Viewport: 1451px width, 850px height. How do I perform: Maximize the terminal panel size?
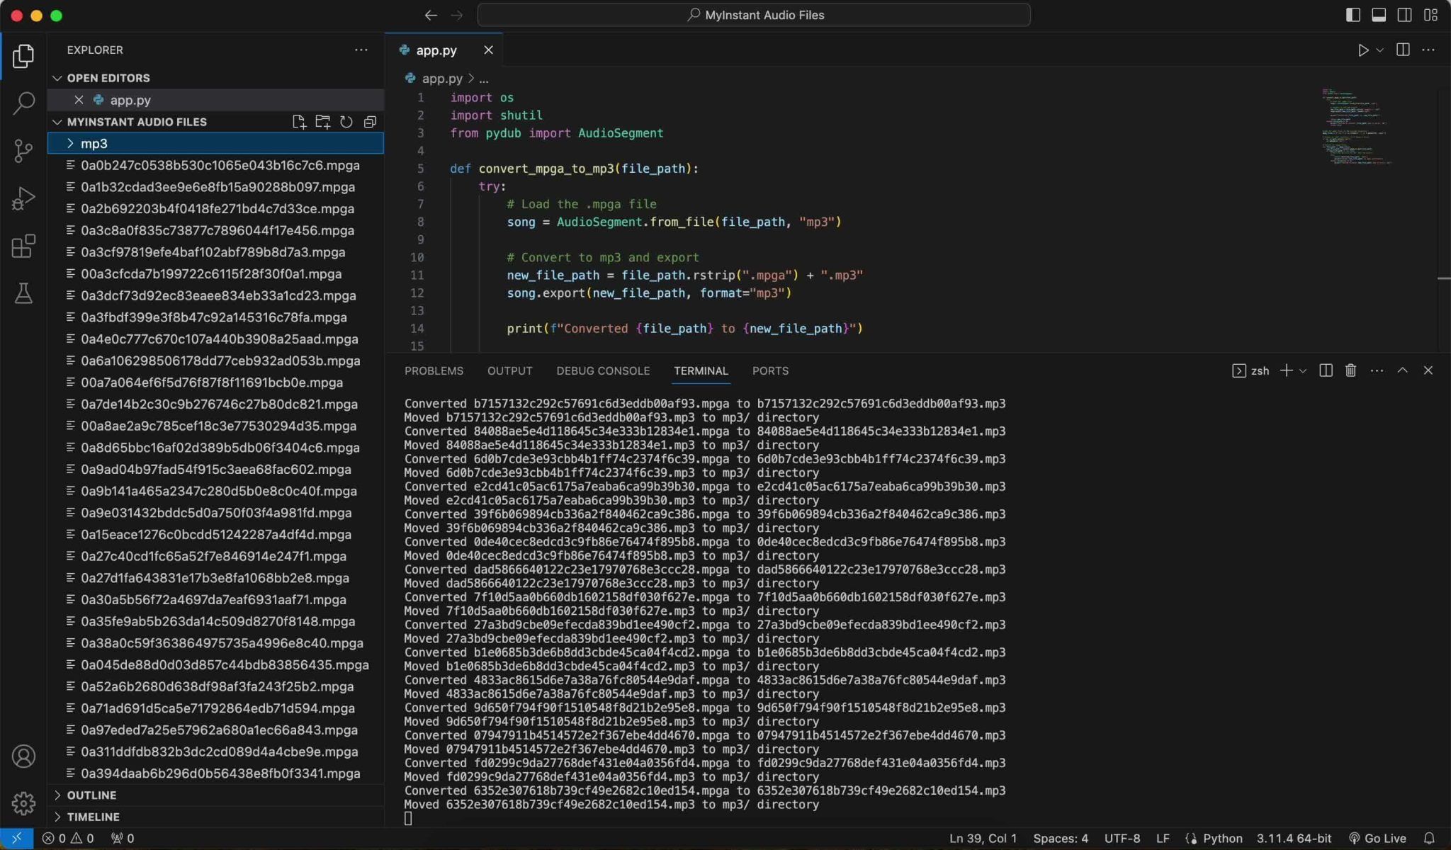[x=1402, y=370]
